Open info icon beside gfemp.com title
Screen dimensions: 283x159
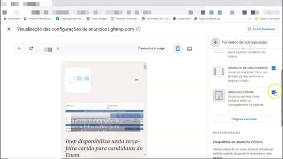tap(138, 29)
